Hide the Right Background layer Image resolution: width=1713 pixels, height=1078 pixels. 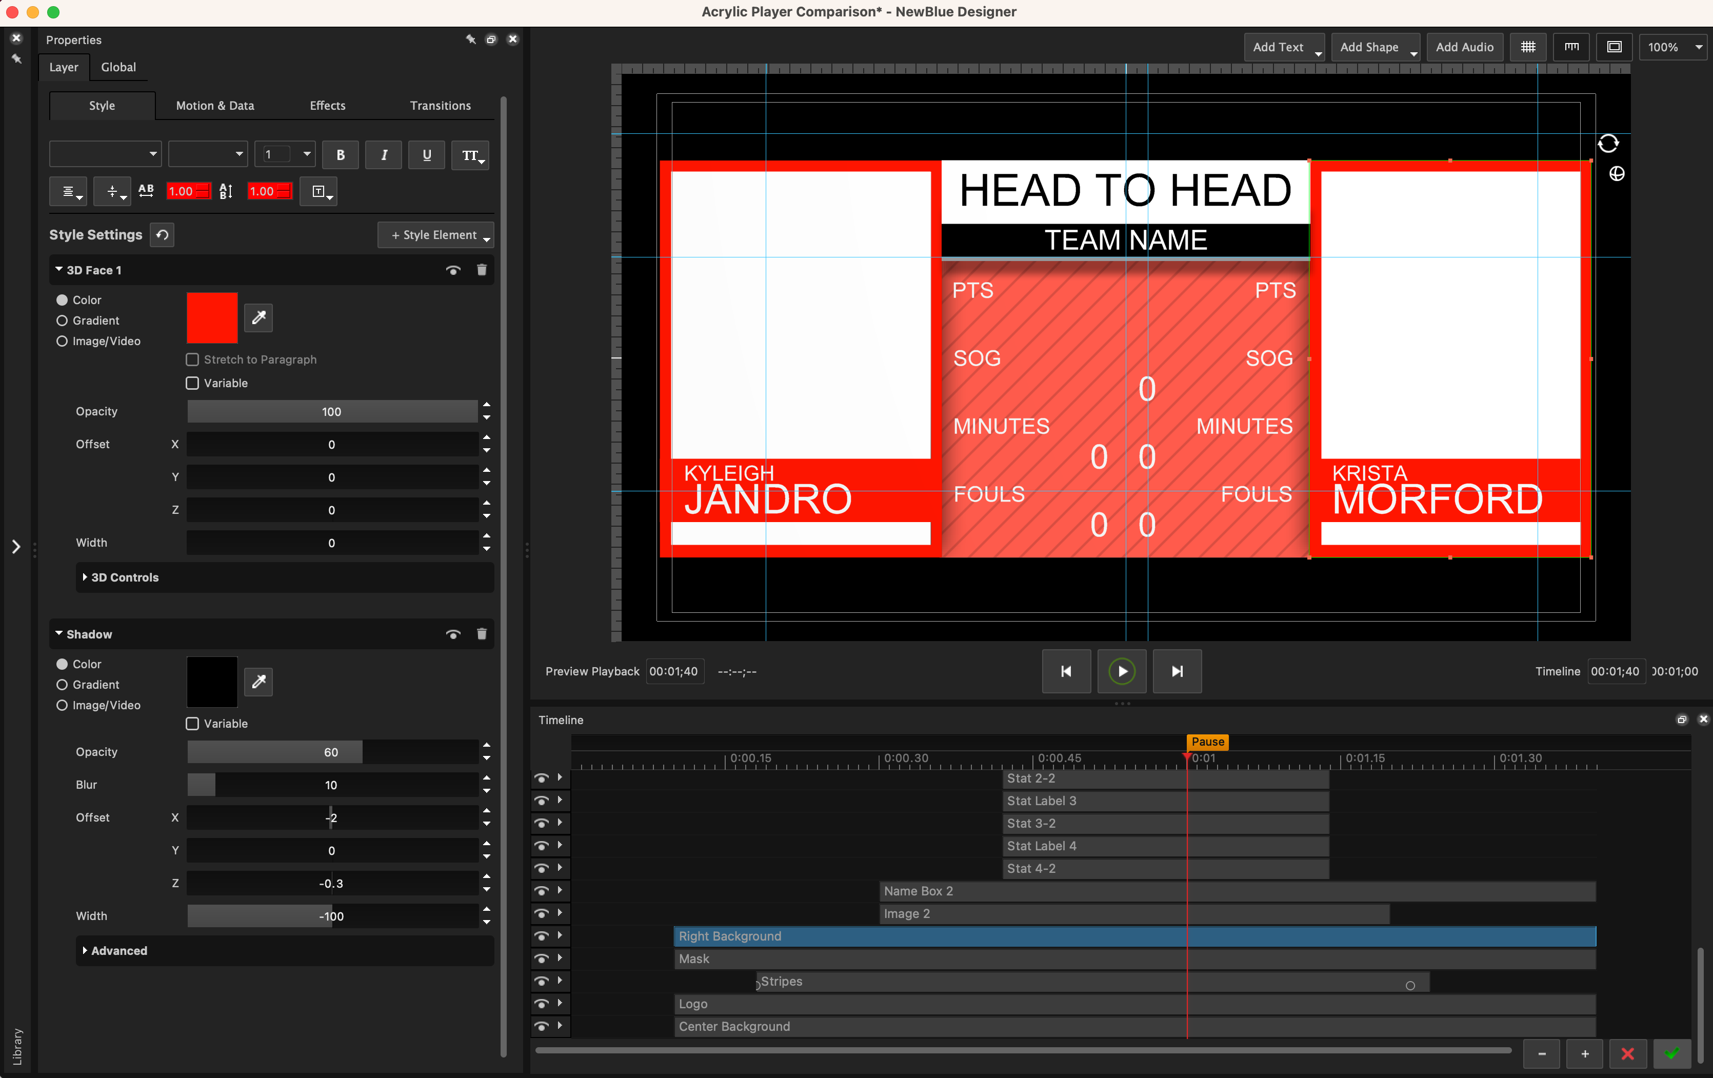[x=542, y=936]
